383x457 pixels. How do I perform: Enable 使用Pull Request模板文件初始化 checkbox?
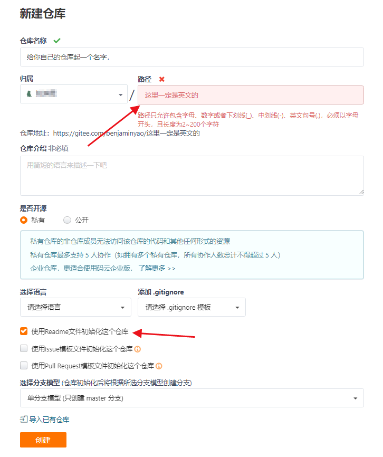[24, 366]
